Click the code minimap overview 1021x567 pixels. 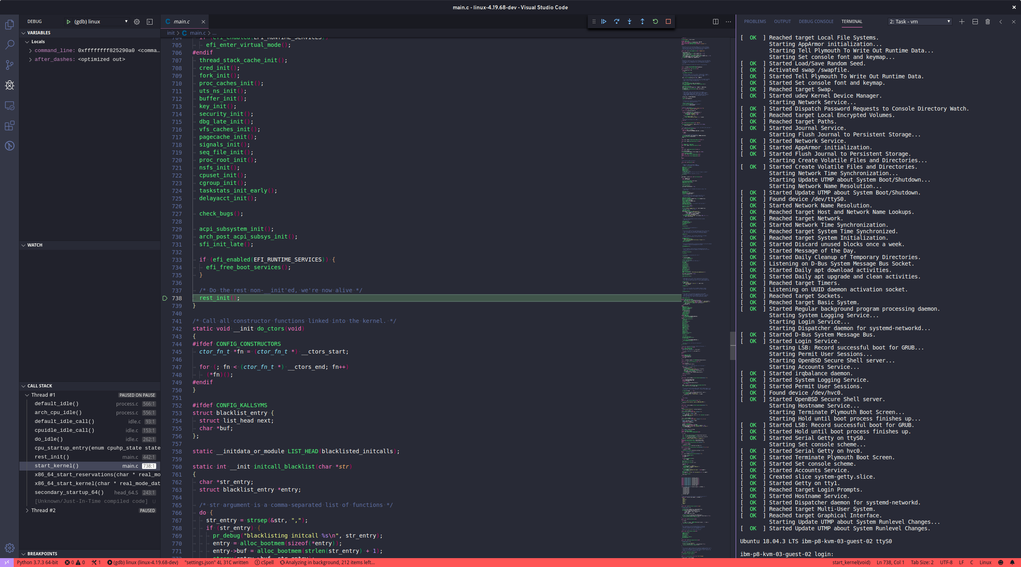(x=705, y=298)
